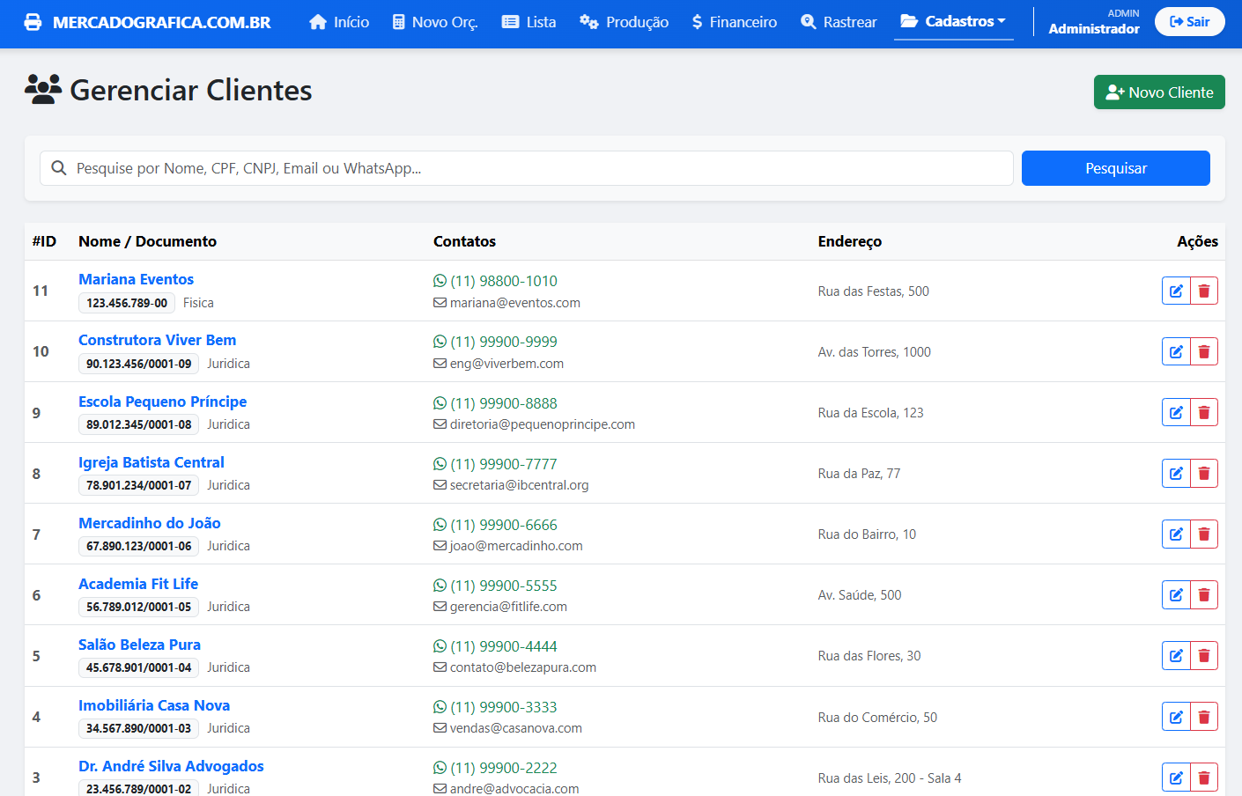
Task: Open the Dr. André Silva Advogados link
Action: (171, 766)
